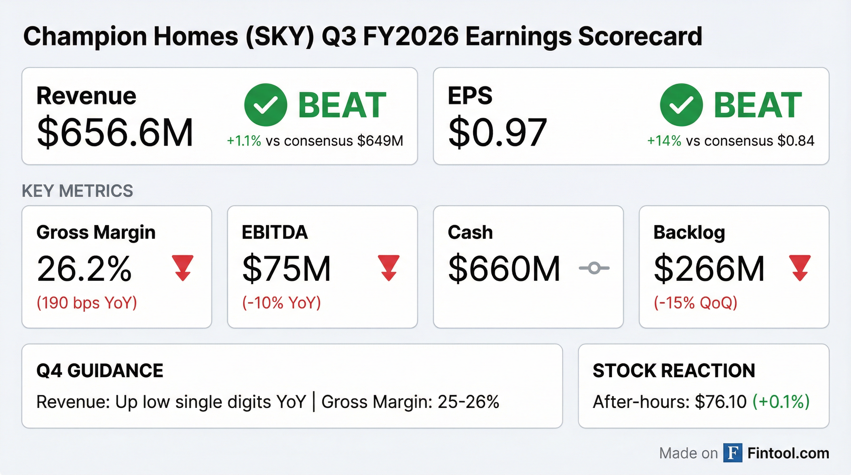Click the green checkmark beside Revenue BEAT
This screenshot has width=851, height=475.
click(x=265, y=105)
